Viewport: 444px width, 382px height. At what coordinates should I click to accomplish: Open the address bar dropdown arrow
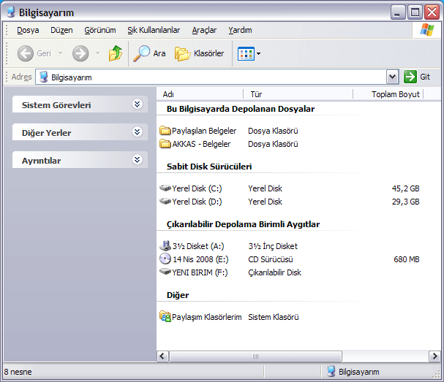(x=392, y=77)
